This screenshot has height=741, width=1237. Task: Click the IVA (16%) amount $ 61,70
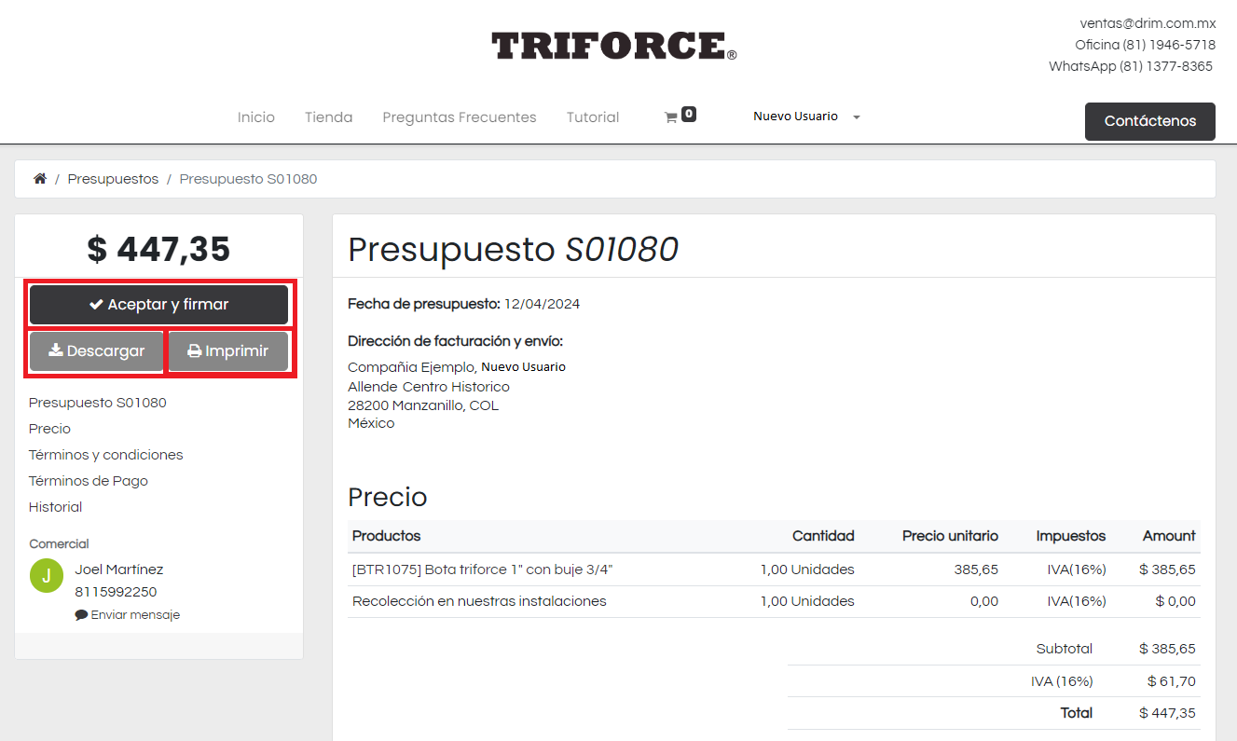pos(1172,681)
